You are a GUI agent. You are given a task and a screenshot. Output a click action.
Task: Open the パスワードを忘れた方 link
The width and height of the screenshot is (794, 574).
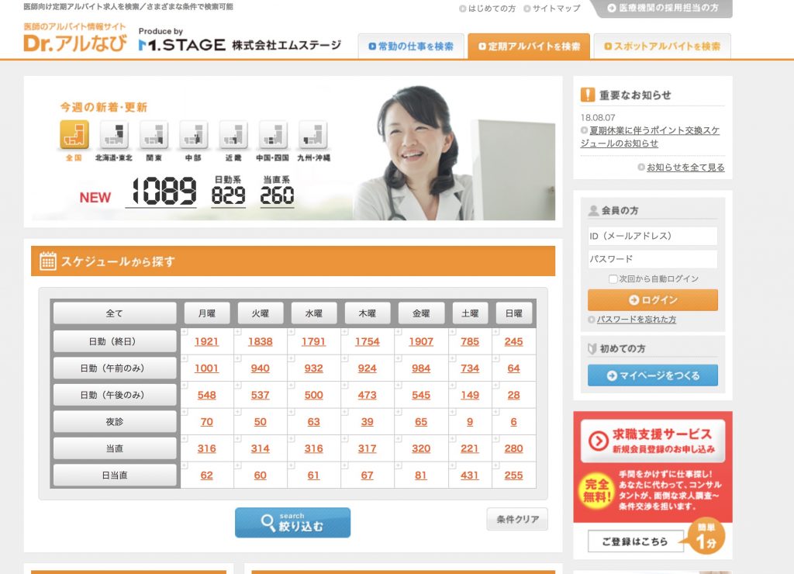point(636,320)
